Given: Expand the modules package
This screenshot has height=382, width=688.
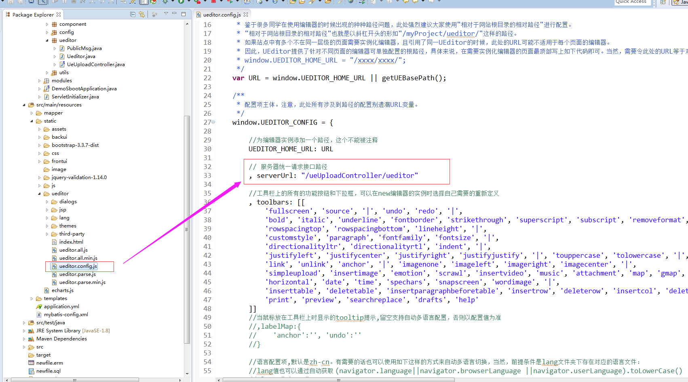Looking at the screenshot, I should coord(39,81).
